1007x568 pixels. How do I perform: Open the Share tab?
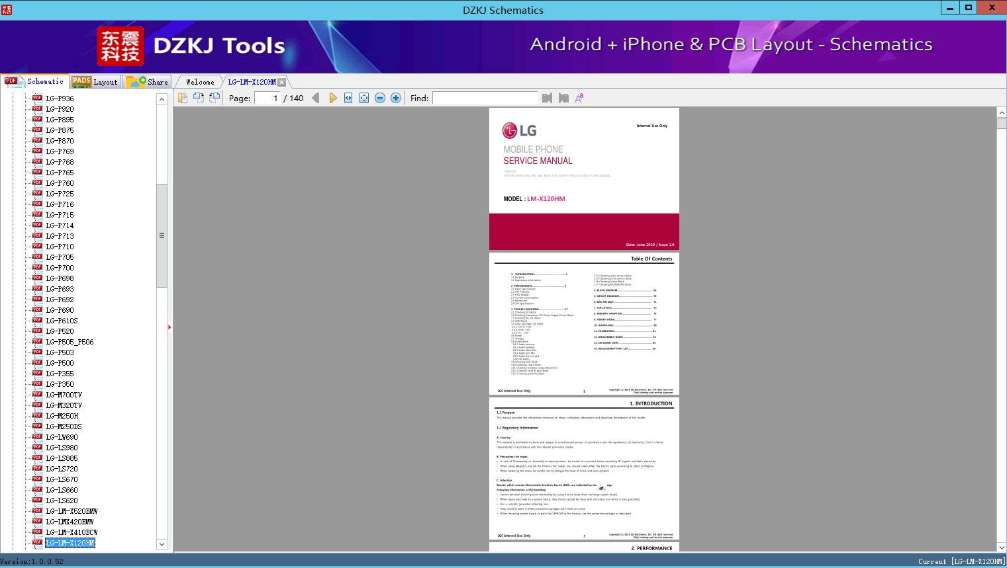pos(148,82)
